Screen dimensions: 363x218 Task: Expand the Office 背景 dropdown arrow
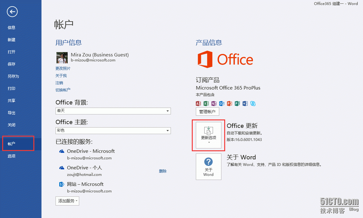(167, 111)
